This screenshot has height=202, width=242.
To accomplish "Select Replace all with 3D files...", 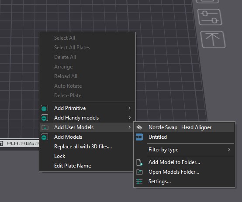I will point(87,147).
